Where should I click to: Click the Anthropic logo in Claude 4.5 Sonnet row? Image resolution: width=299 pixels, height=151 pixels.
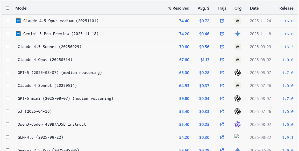coord(238,47)
